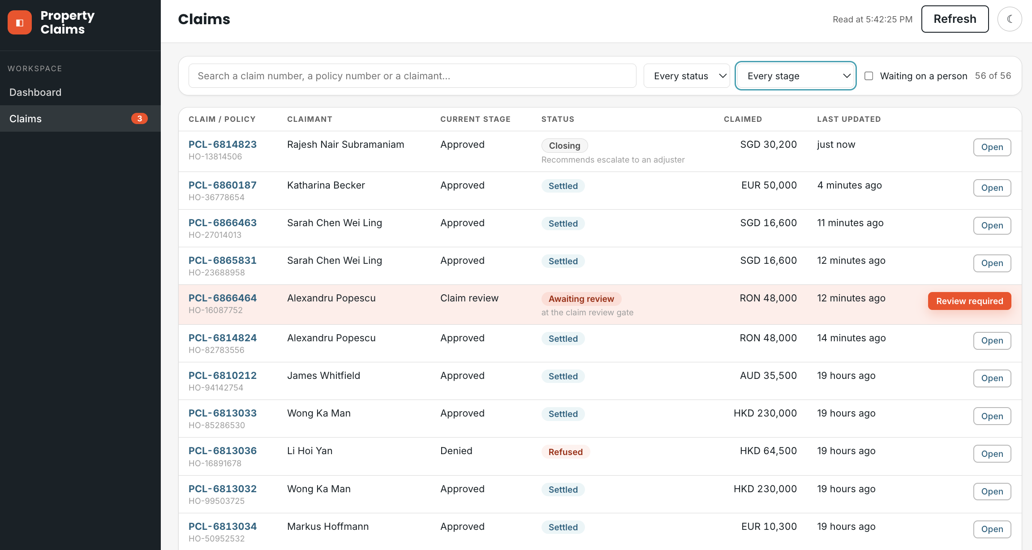Open the PCL-6810212 claim link
Viewport: 1032px width, 550px height.
pyautogui.click(x=223, y=375)
